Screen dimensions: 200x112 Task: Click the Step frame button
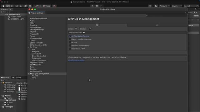pyautogui.click(x=101, y=6)
